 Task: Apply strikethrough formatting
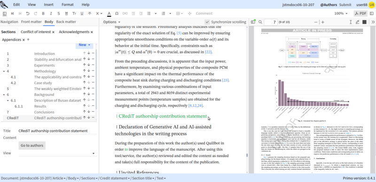(90, 14)
